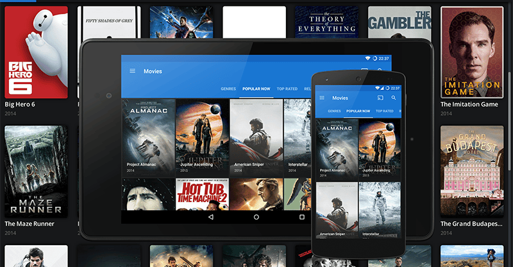This screenshot has width=513, height=267.
Task: Tap the Wi-Fi icon in the phone status bar
Action: (x=377, y=88)
